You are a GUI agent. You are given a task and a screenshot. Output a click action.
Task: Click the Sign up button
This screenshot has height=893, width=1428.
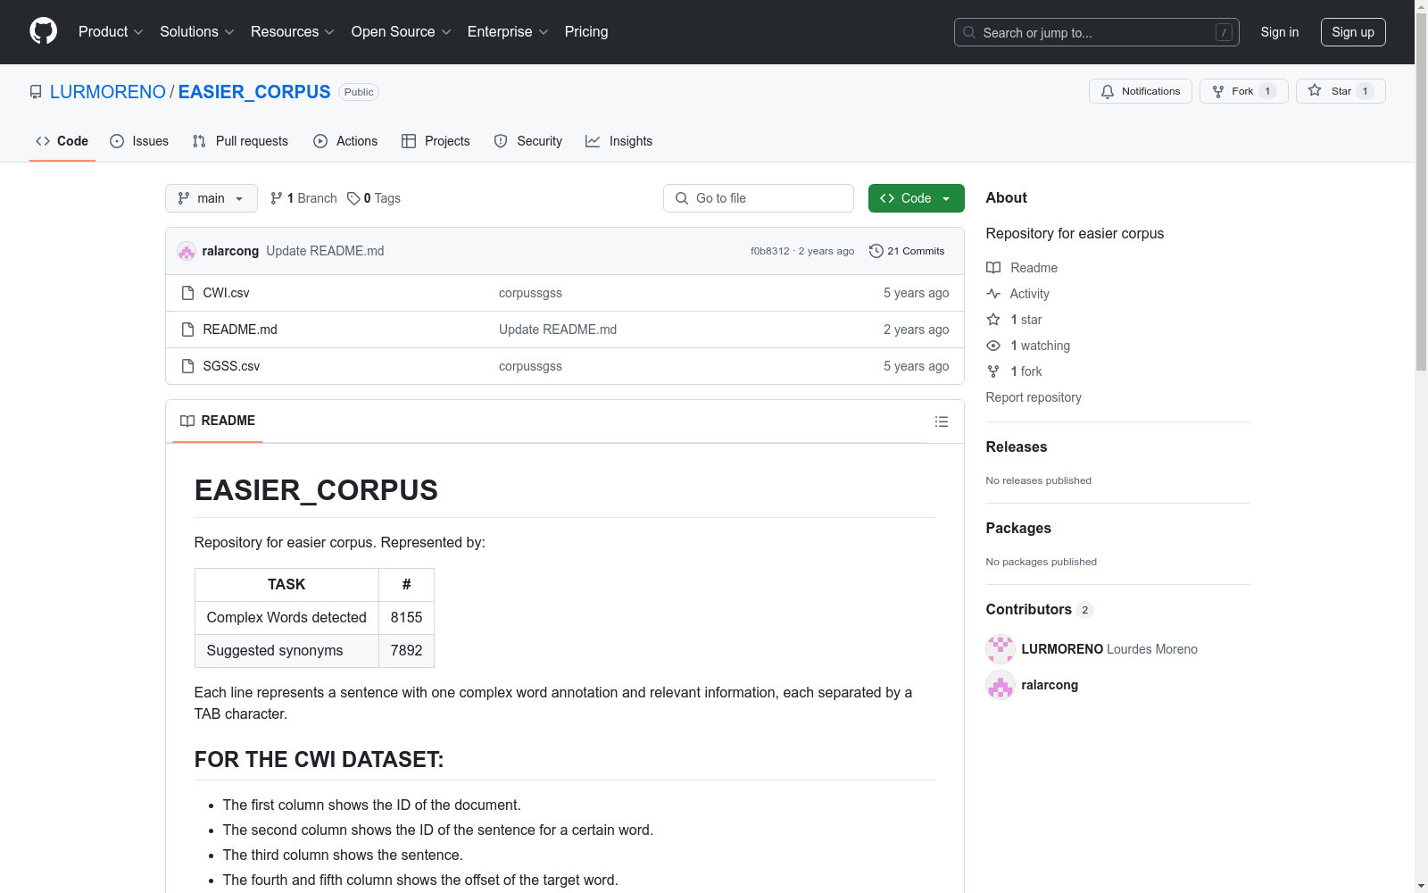1353,32
